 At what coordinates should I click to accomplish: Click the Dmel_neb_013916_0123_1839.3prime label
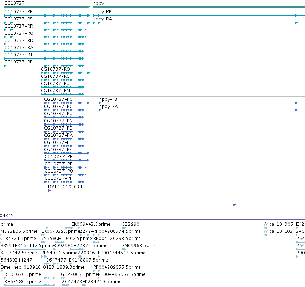coord(43,267)
